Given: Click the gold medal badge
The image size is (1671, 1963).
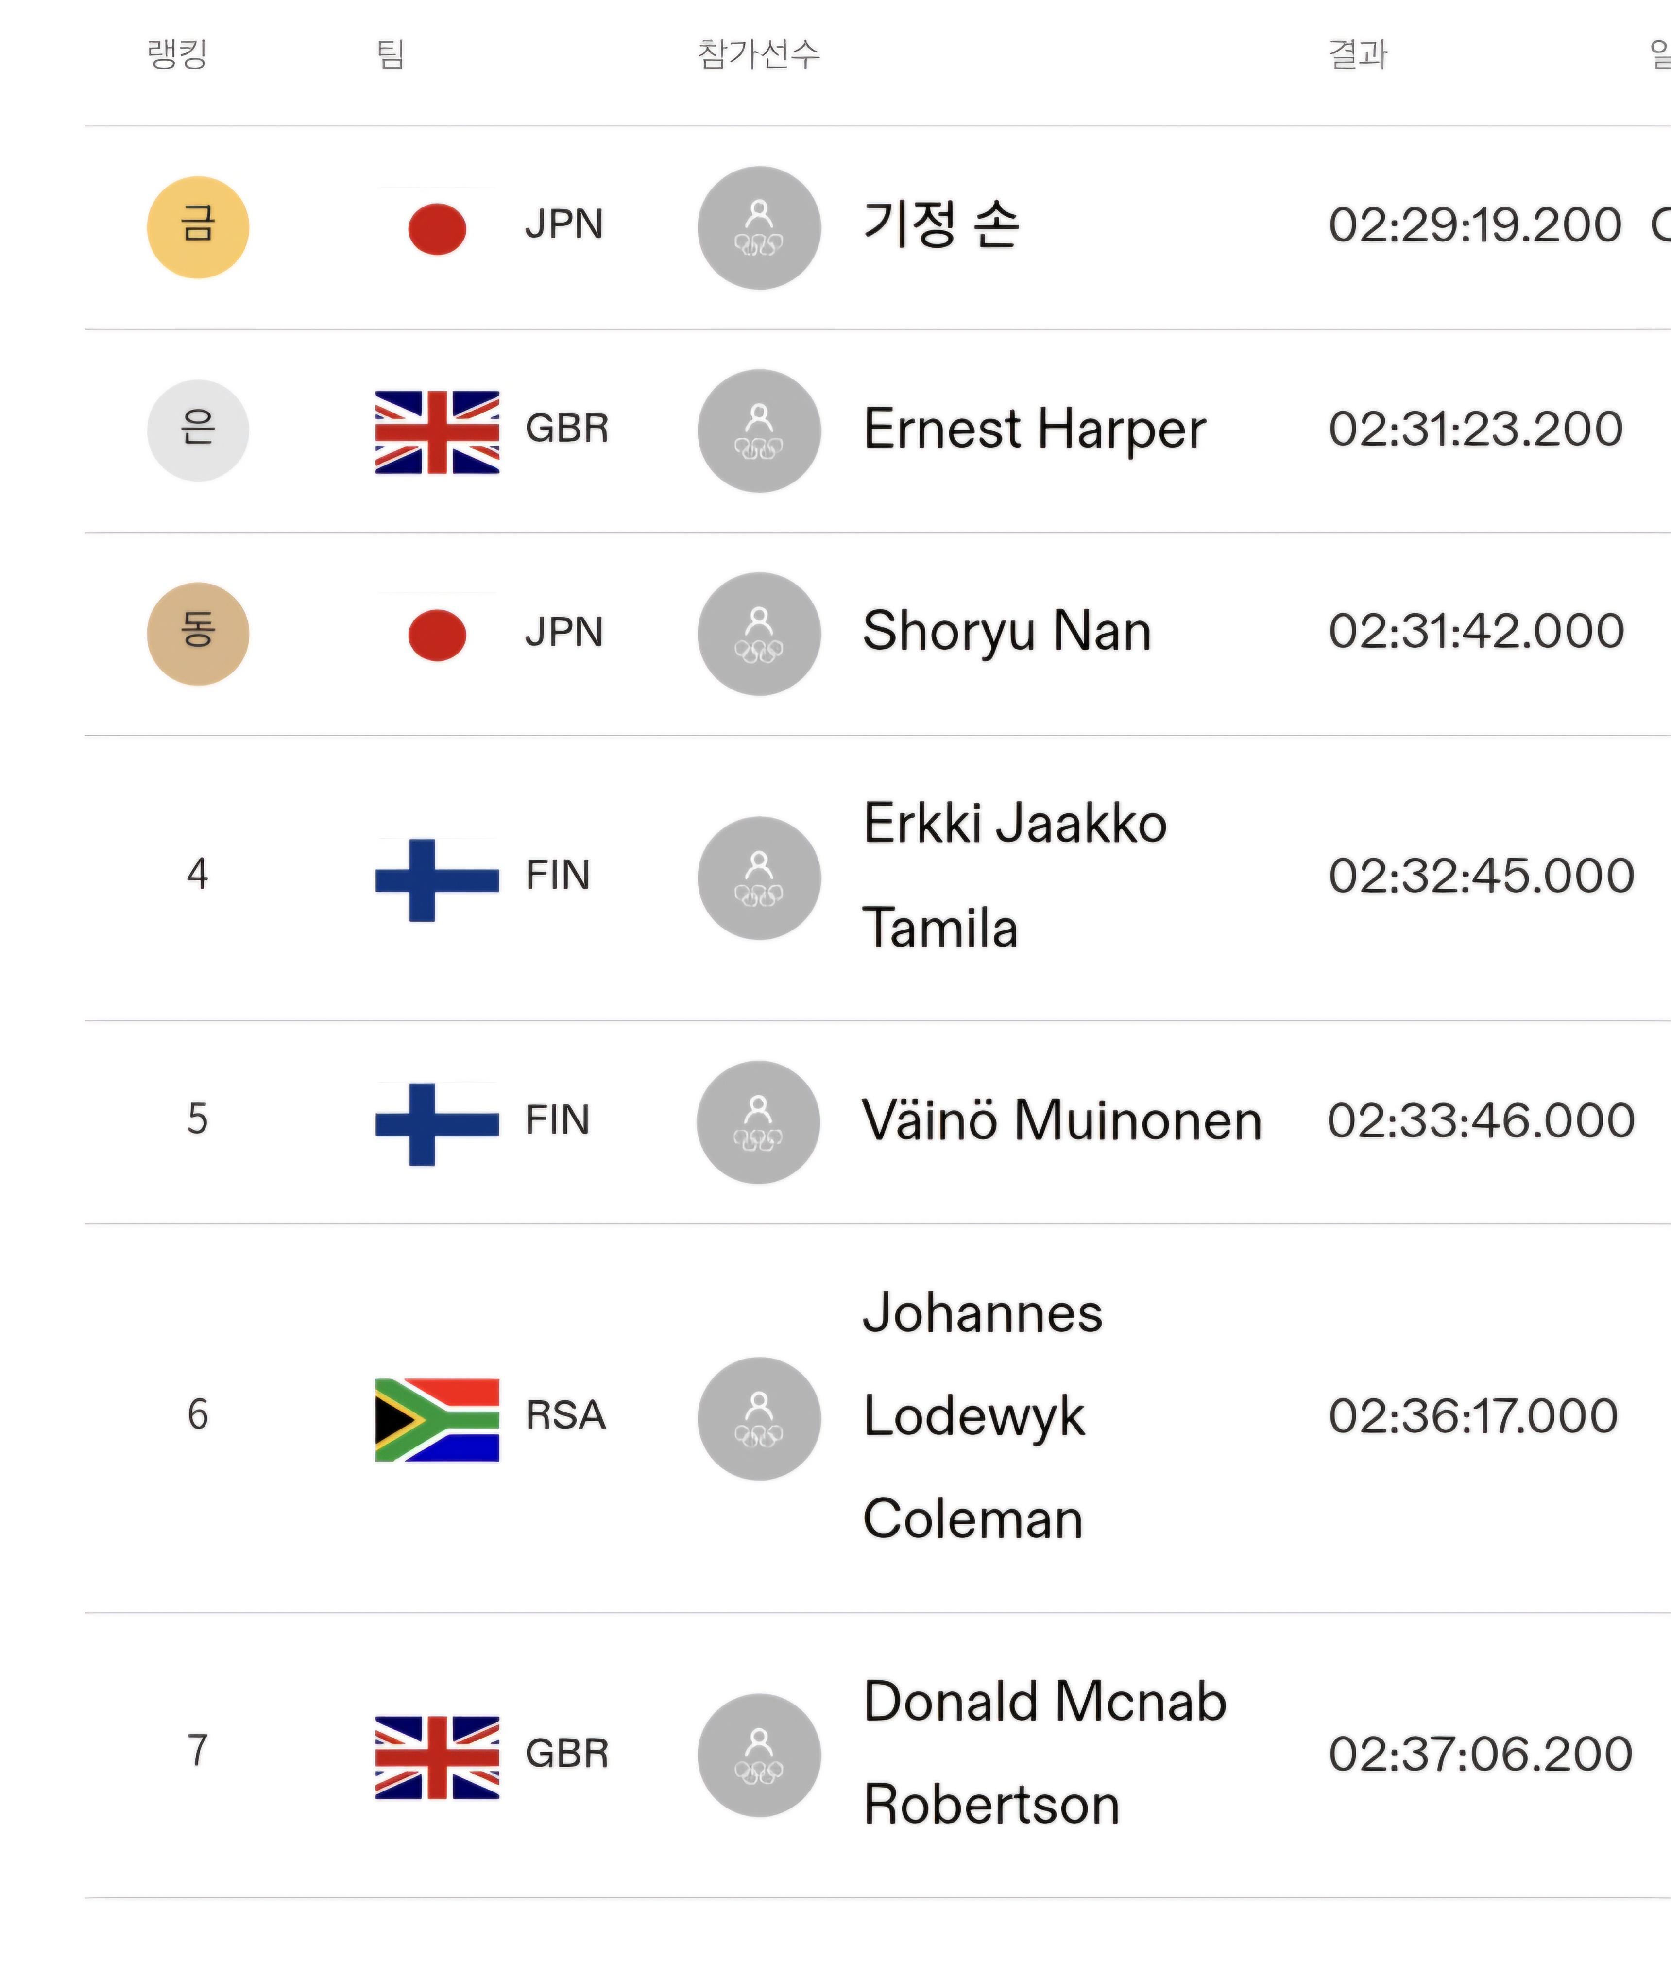Looking at the screenshot, I should [x=197, y=227].
